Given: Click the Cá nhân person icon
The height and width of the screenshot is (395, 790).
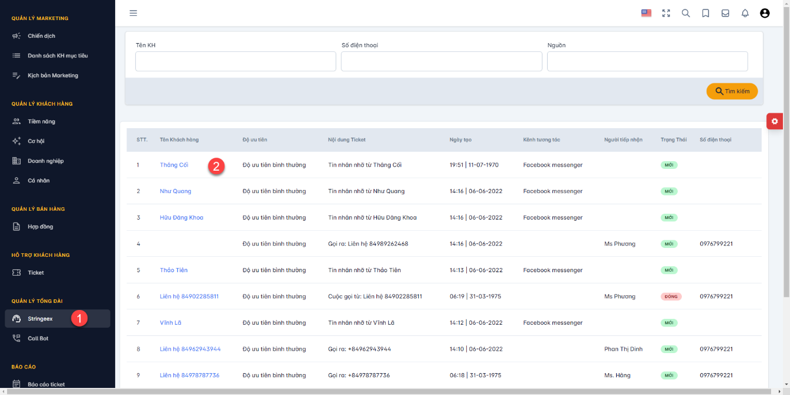Looking at the screenshot, I should 17,181.
